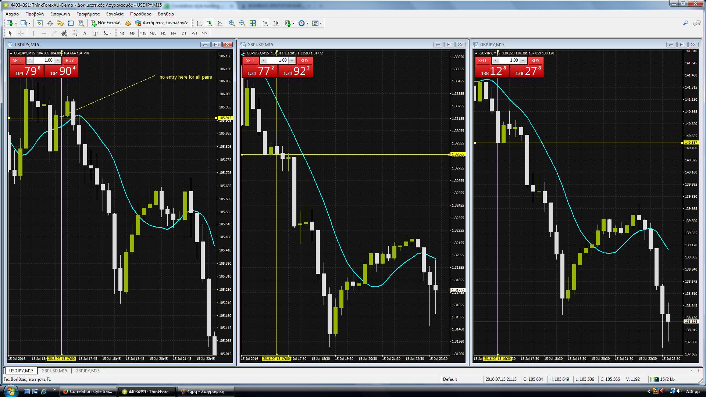Image resolution: width=706 pixels, height=397 pixels.
Task: Expand the Templates dropdown arrow
Action: click(321, 24)
